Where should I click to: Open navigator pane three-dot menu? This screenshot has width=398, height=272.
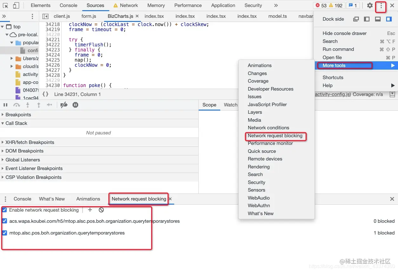(x=32, y=16)
